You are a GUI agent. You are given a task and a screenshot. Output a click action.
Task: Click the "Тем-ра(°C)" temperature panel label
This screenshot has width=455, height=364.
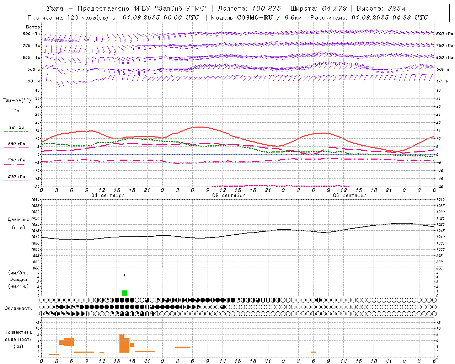[17, 101]
